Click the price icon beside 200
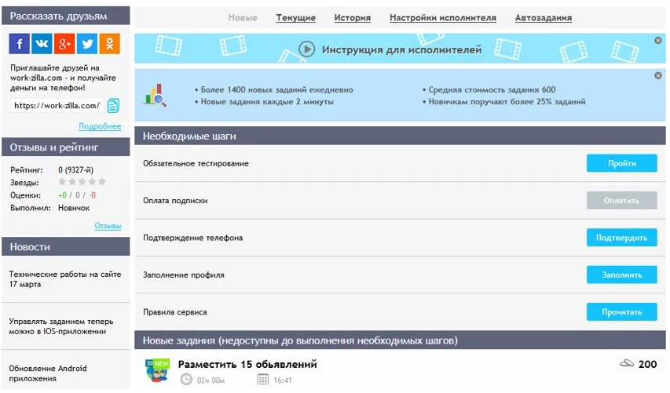The image size is (670, 393). [627, 364]
